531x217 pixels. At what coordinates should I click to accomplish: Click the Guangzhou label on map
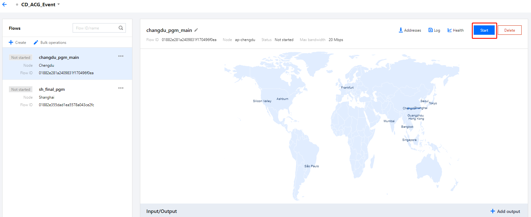[415, 116]
